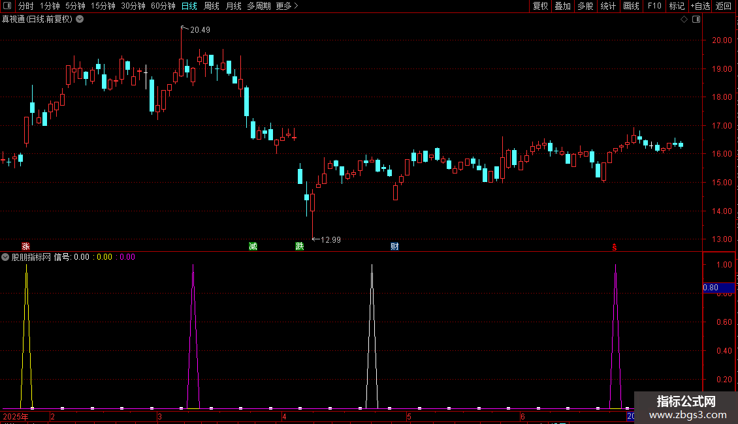Click the 财 marker icon on the timeline

[x=394, y=247]
